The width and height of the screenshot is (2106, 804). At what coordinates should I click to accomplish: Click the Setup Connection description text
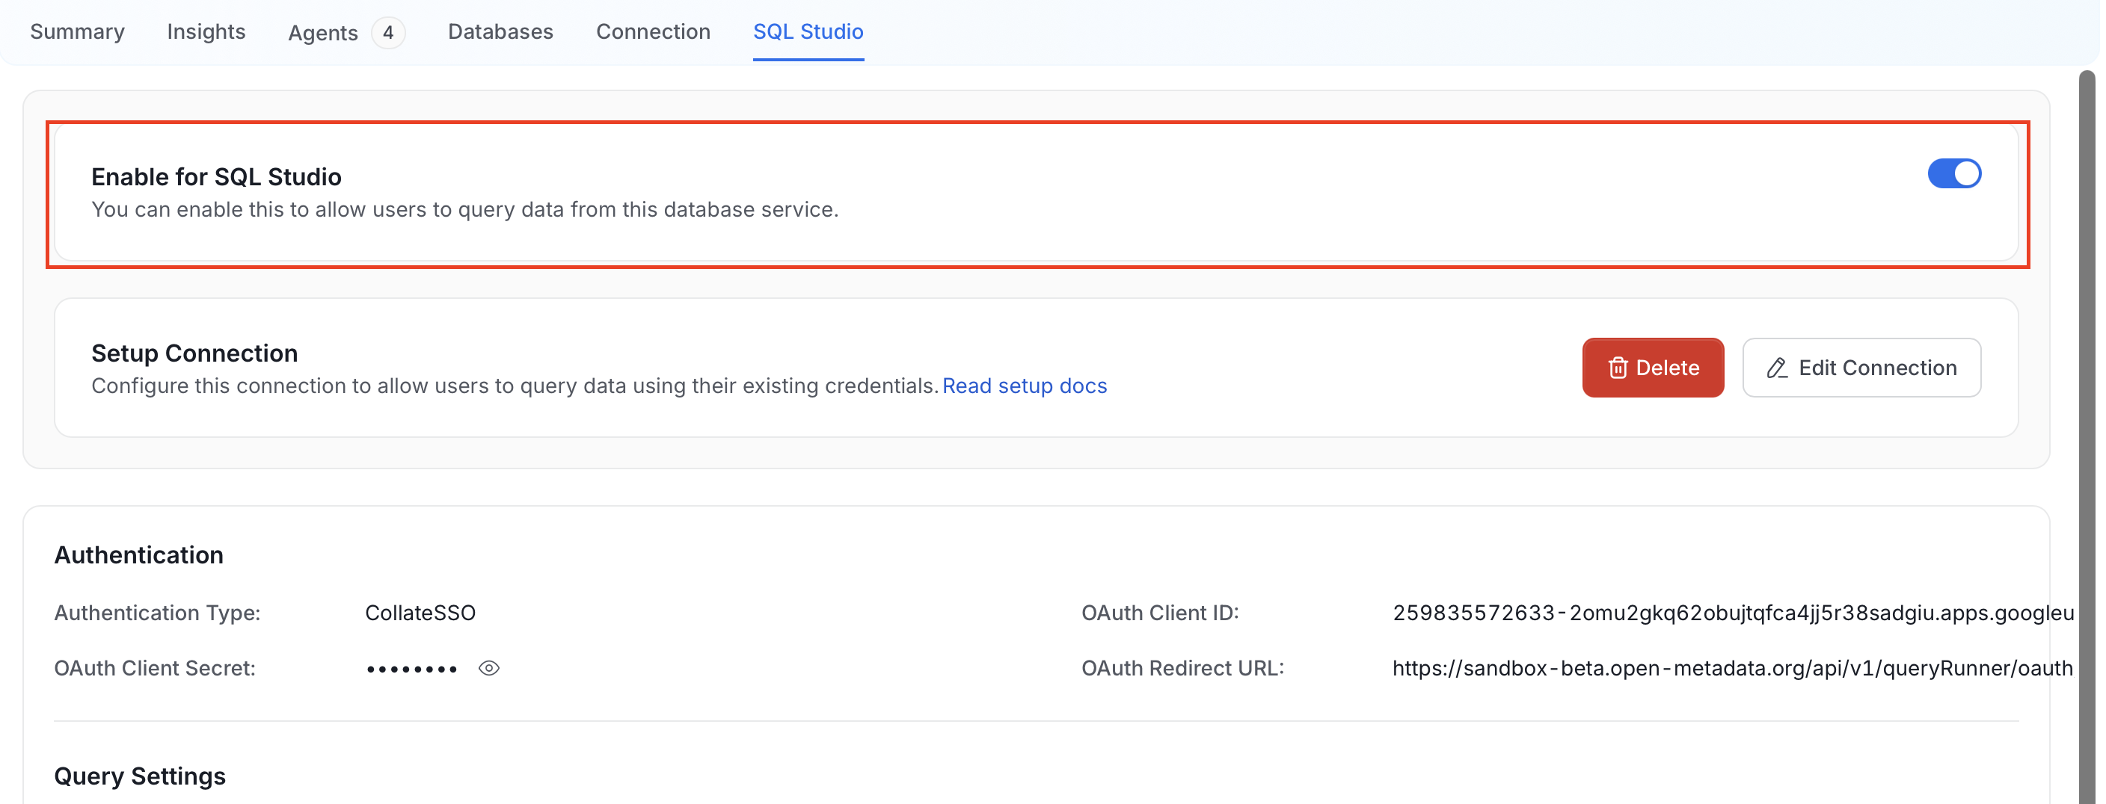(515, 386)
